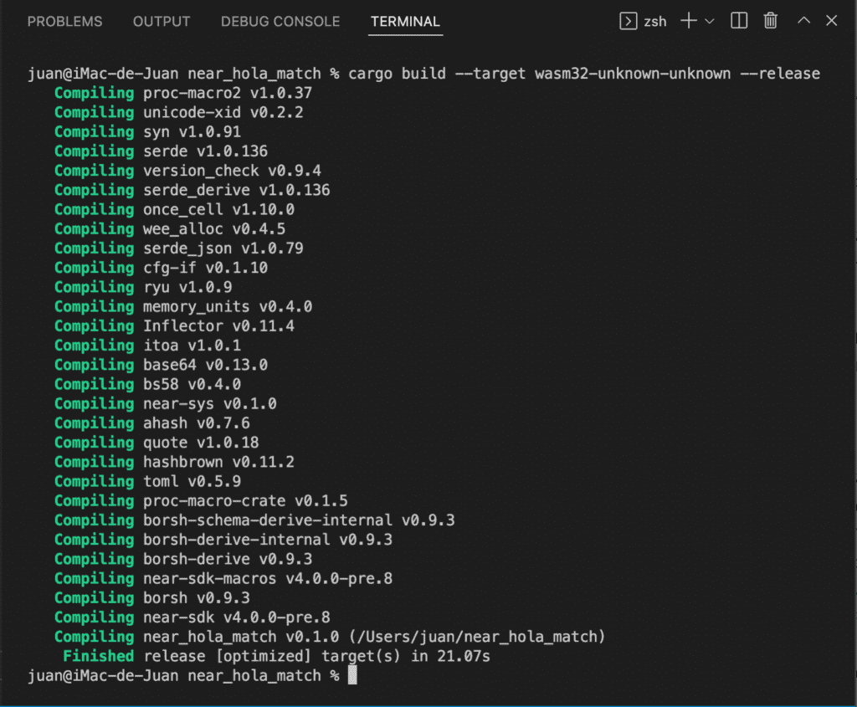The image size is (857, 707).
Task: Kill terminal with trash icon
Action: (x=771, y=21)
